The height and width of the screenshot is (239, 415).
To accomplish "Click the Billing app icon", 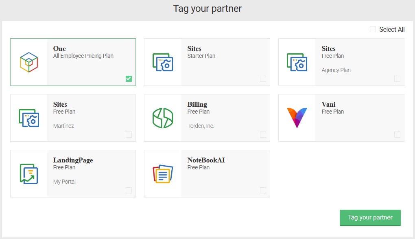I will coord(163,118).
